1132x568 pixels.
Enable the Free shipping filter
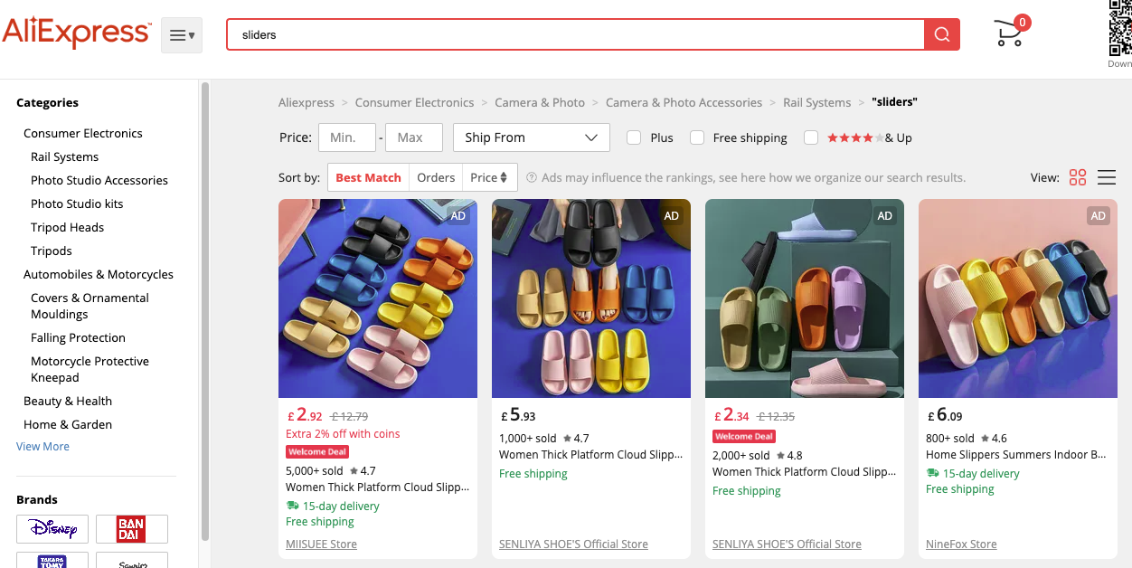coord(697,137)
